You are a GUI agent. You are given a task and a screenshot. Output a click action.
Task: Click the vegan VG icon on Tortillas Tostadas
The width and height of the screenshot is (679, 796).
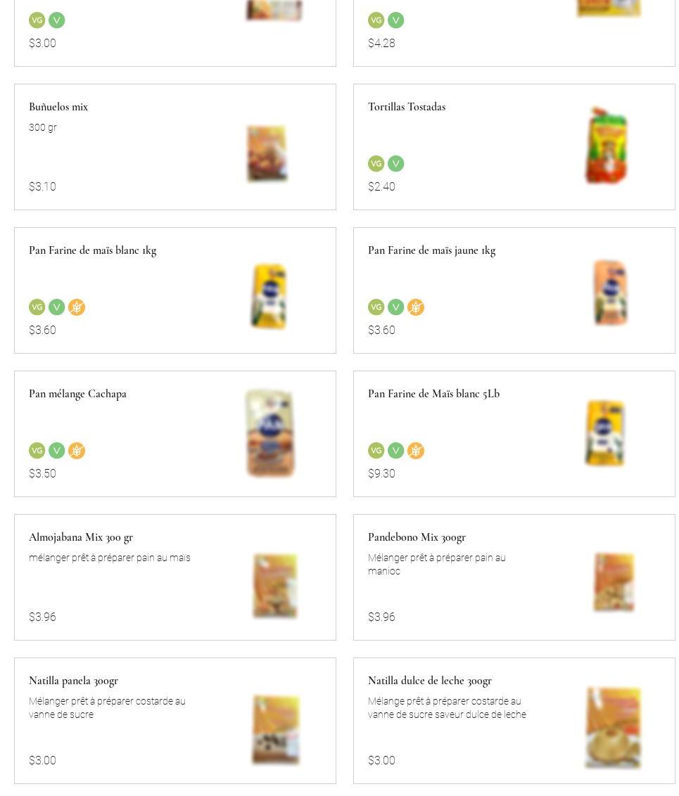point(376,164)
